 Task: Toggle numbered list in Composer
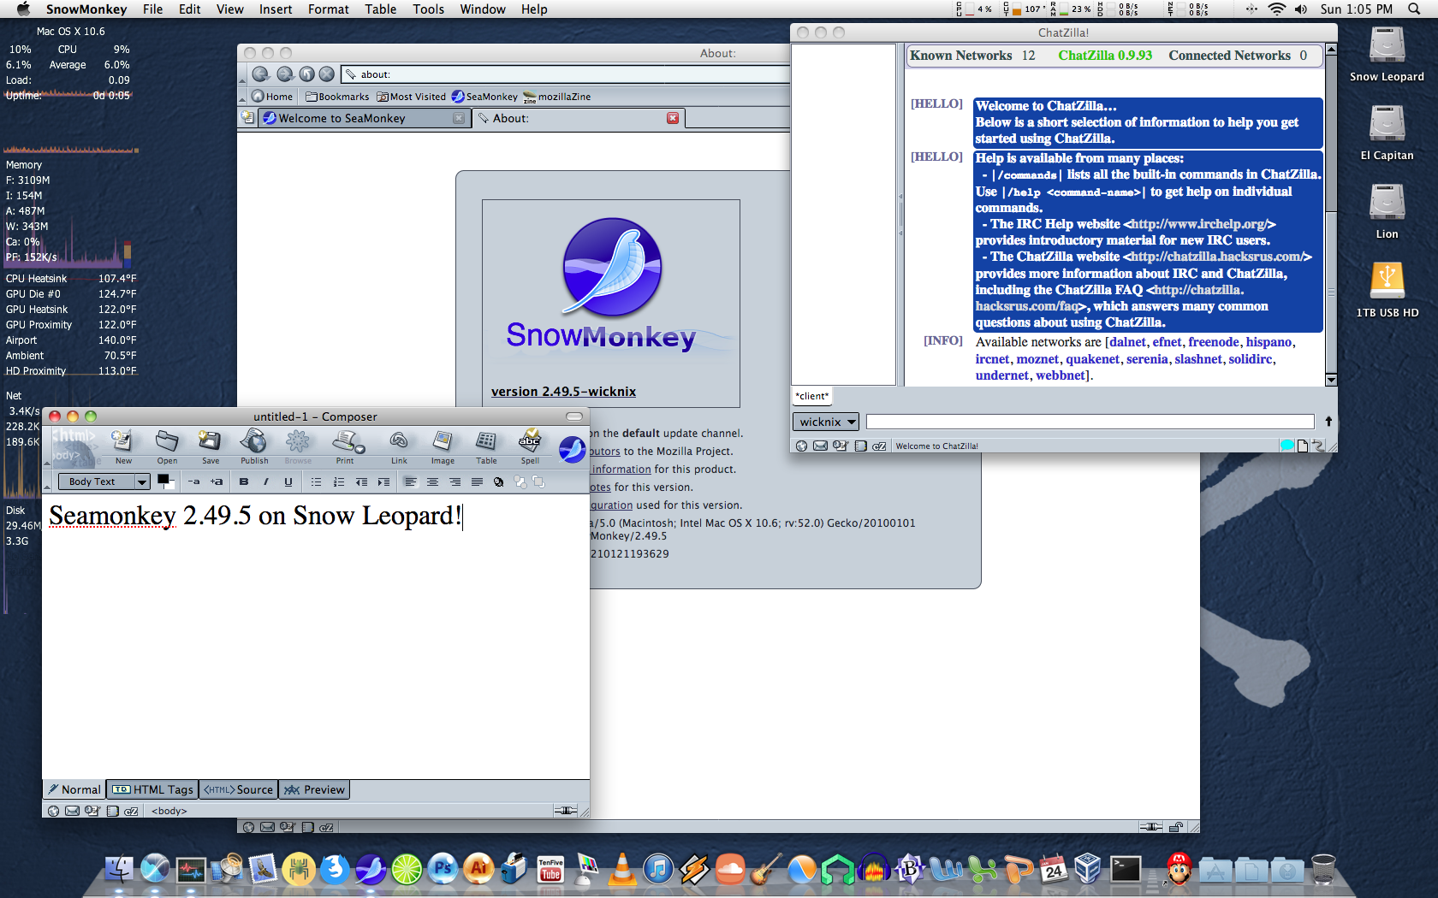point(339,481)
